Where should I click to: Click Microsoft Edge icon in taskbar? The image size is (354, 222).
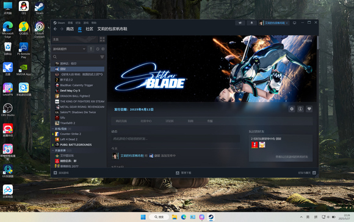pyautogui.click(x=184, y=217)
